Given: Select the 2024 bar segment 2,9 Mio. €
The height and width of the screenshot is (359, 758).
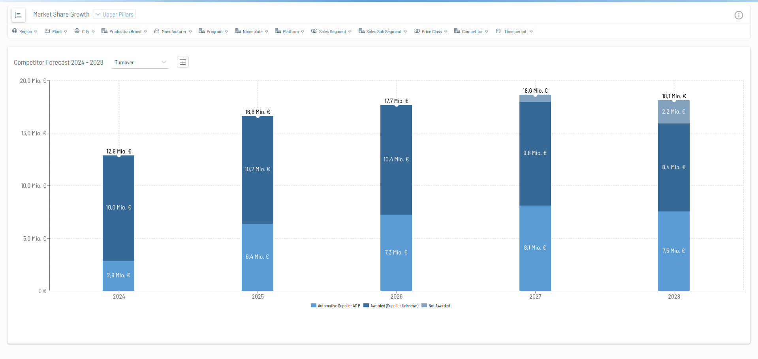Looking at the screenshot, I should point(118,276).
